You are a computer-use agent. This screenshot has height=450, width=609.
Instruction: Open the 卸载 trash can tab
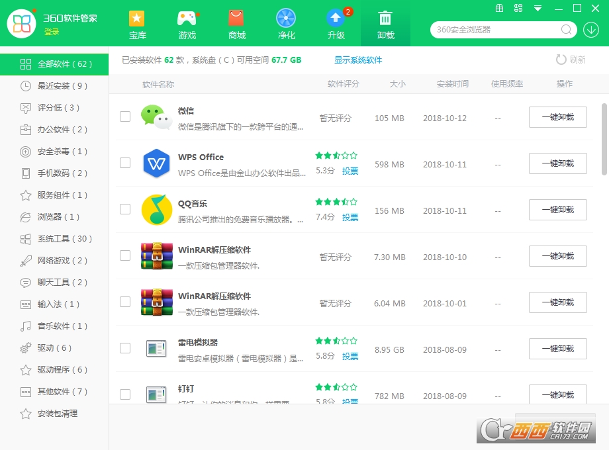click(x=385, y=24)
